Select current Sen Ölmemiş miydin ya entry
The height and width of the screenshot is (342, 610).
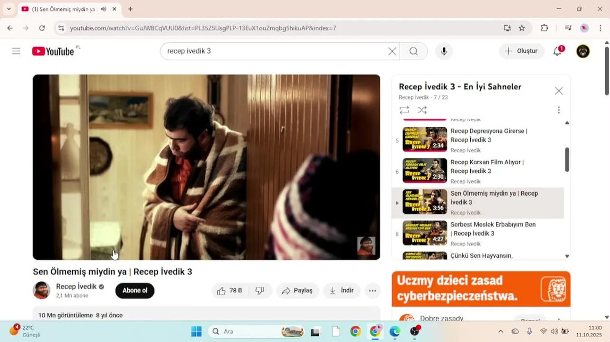478,203
